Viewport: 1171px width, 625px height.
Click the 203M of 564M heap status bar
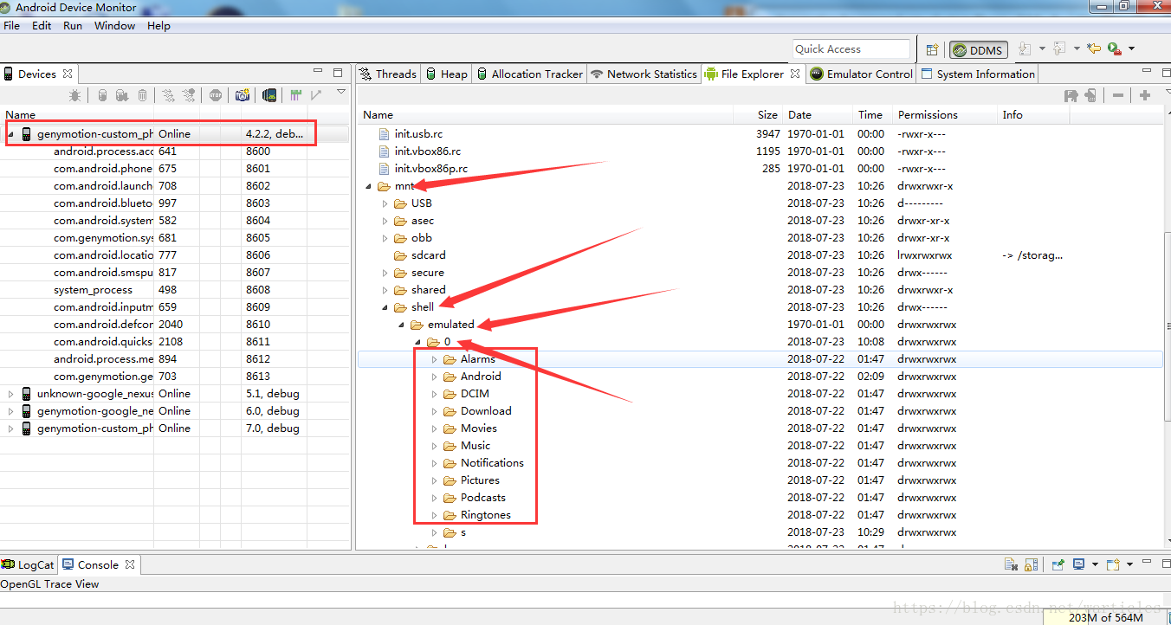(x=1105, y=617)
